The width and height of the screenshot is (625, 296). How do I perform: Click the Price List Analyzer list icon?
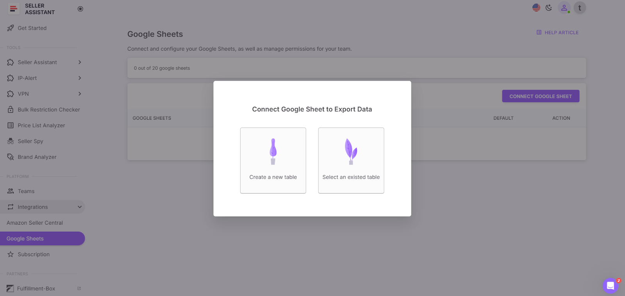click(11, 126)
